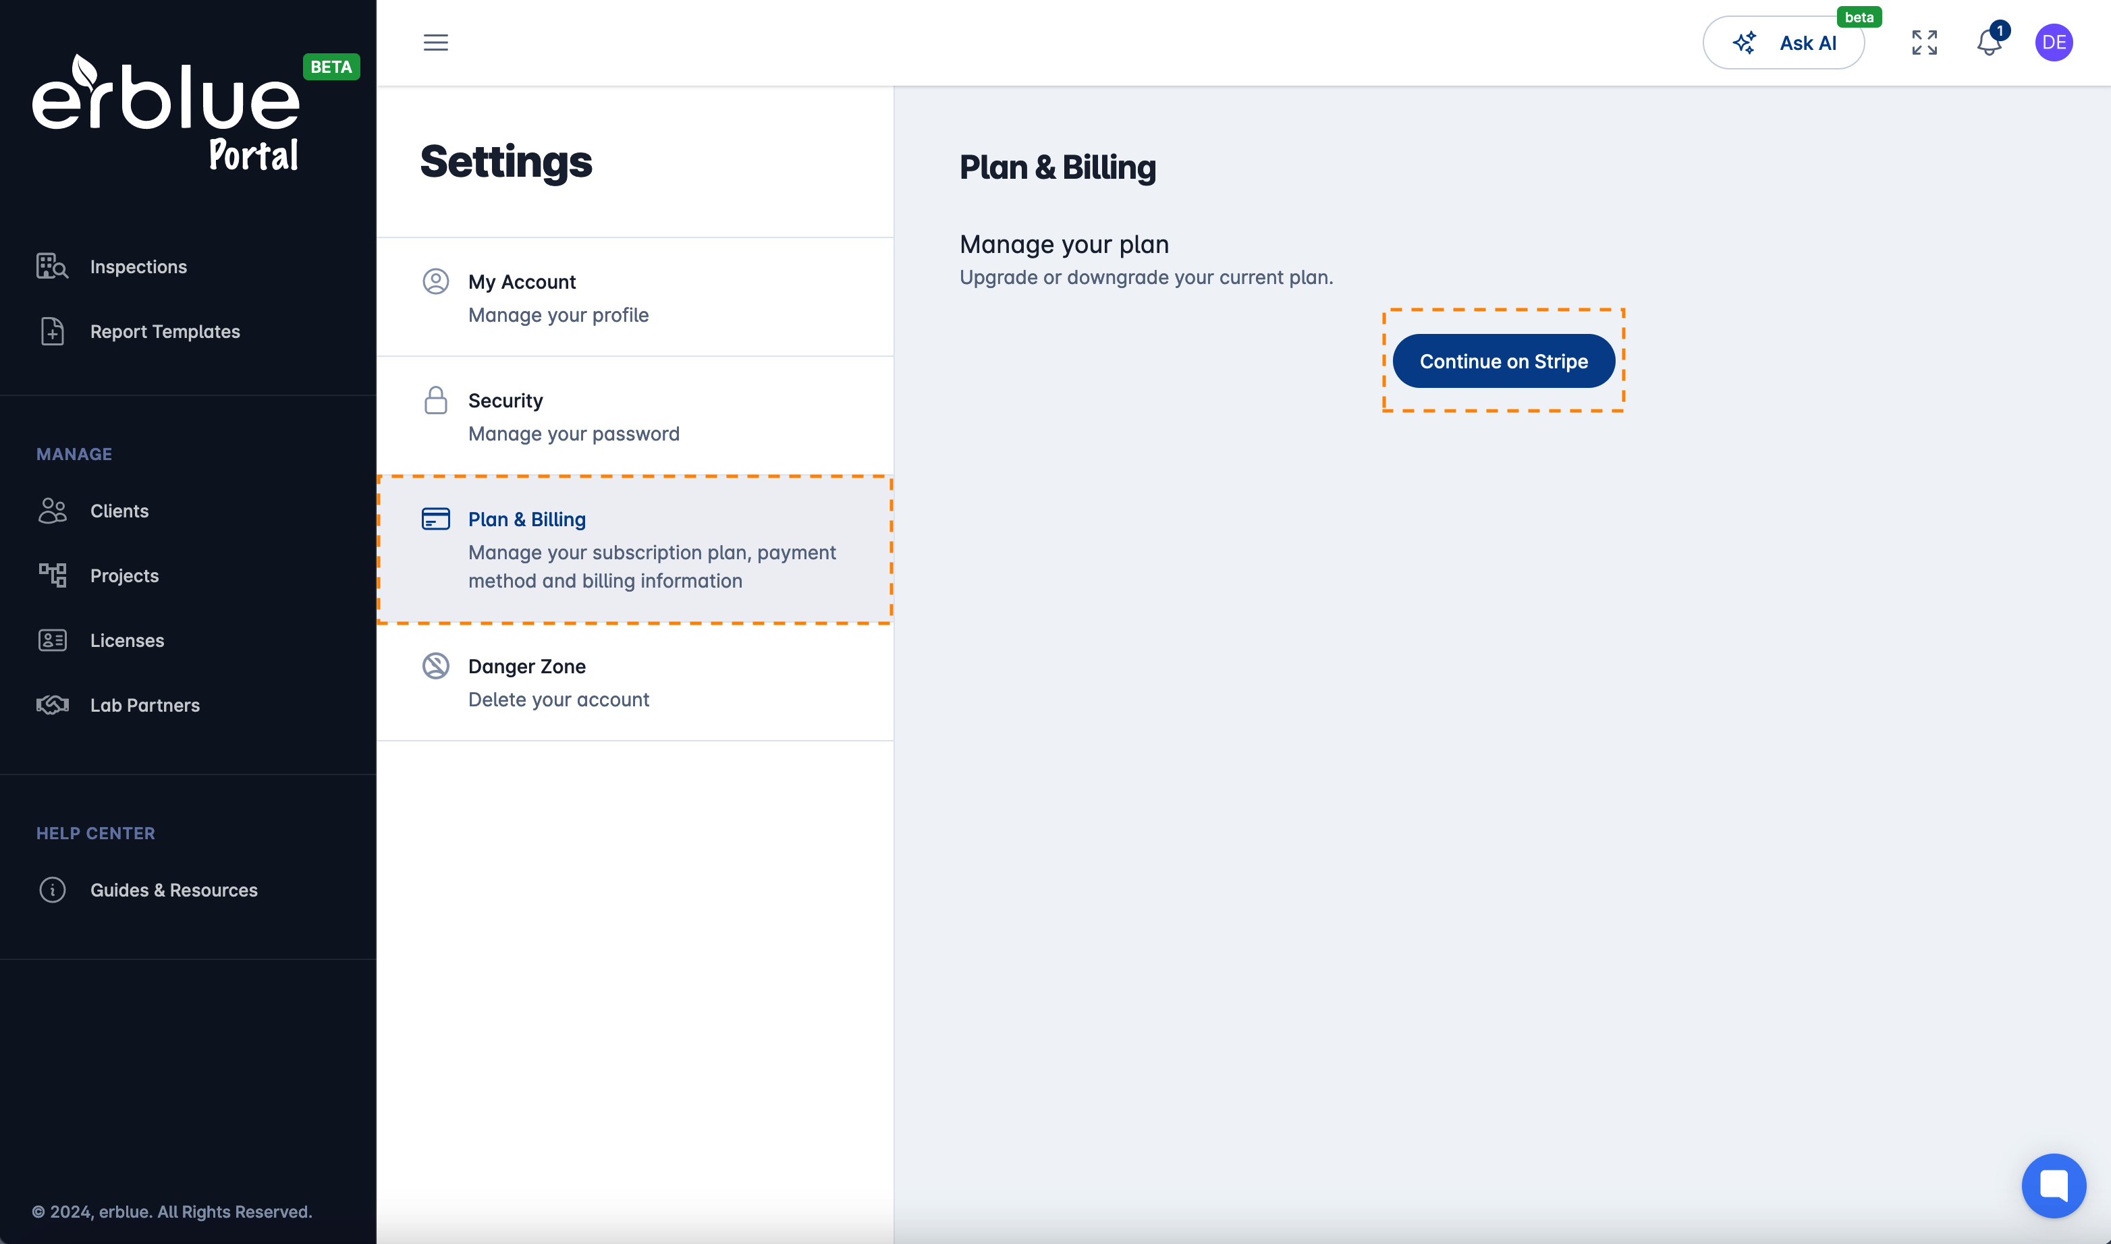2111x1244 pixels.
Task: Click Continue on Stripe button
Action: point(1504,360)
